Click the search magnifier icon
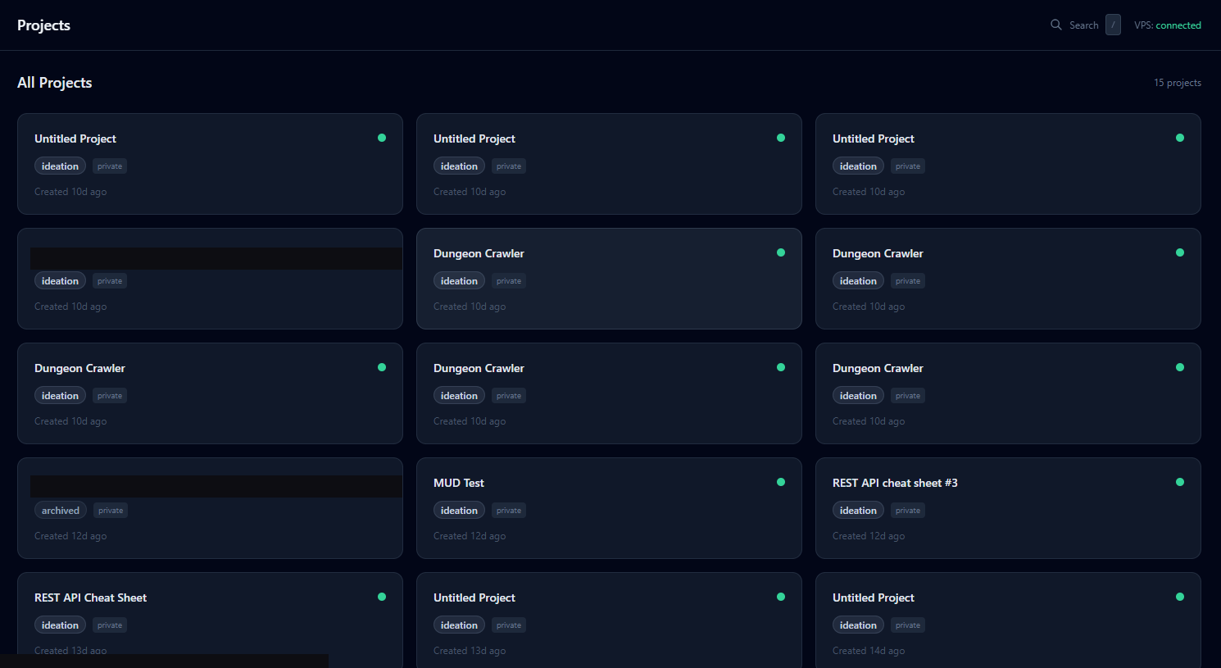 pyautogui.click(x=1056, y=25)
